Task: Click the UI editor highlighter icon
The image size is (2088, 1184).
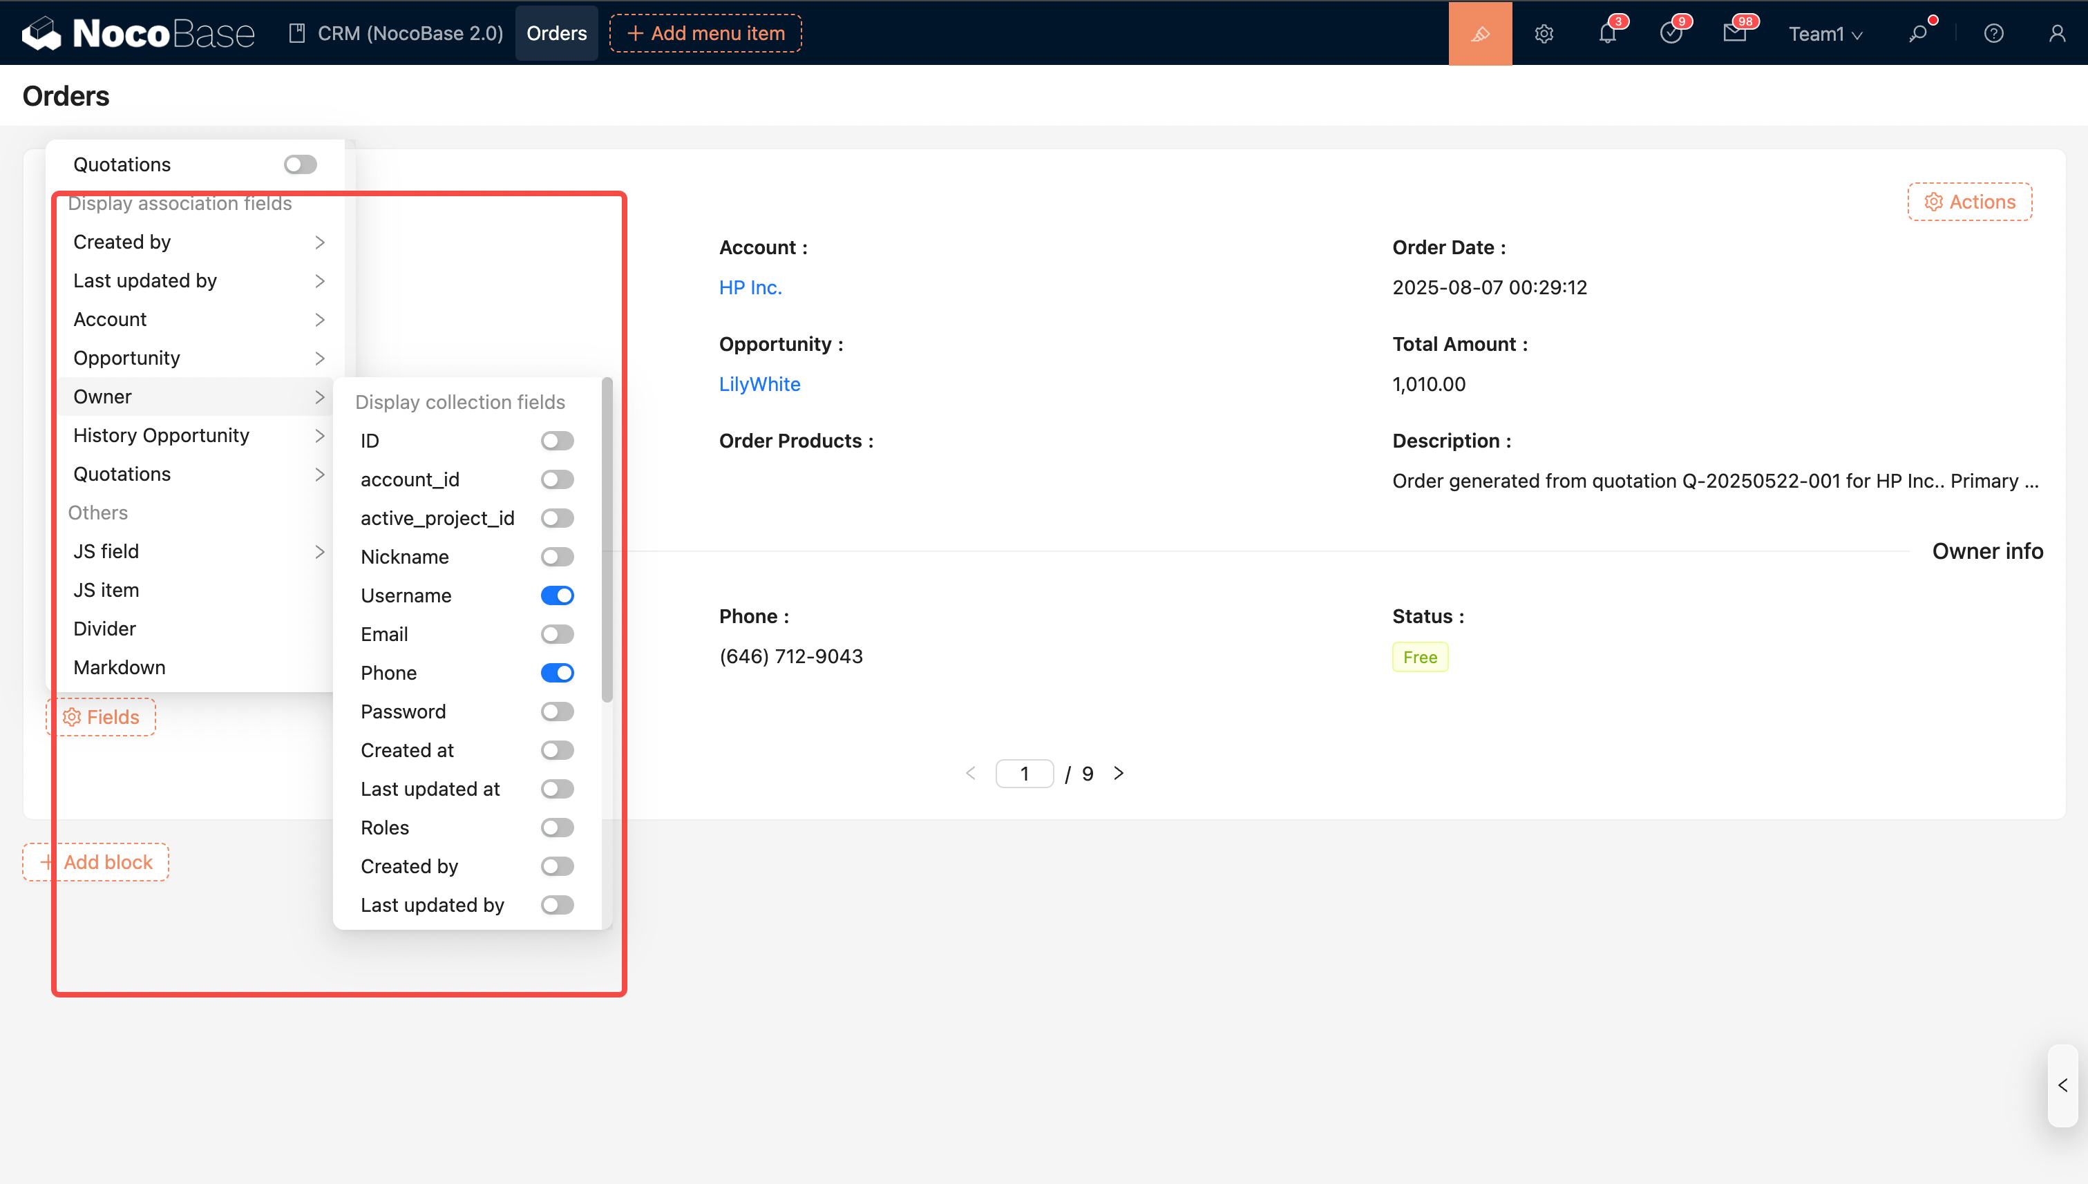Action: coord(1479,33)
